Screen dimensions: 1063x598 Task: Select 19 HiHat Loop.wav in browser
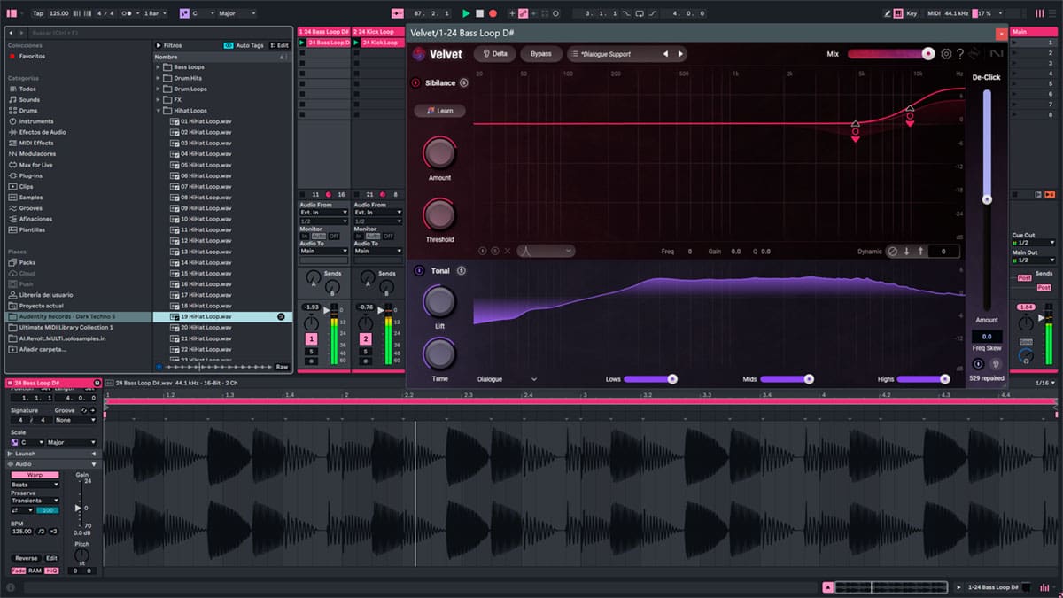click(x=222, y=316)
